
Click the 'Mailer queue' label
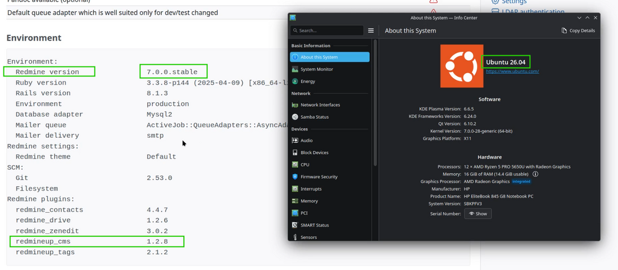coord(41,125)
